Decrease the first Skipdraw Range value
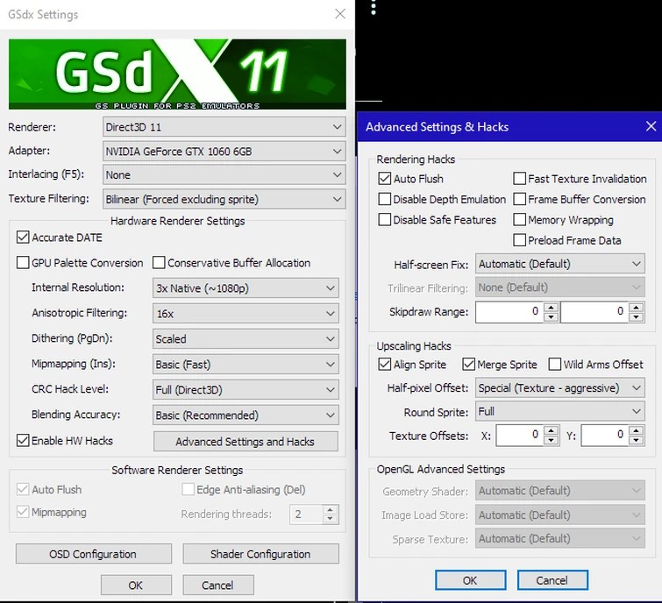662x603 pixels. pyautogui.click(x=551, y=317)
